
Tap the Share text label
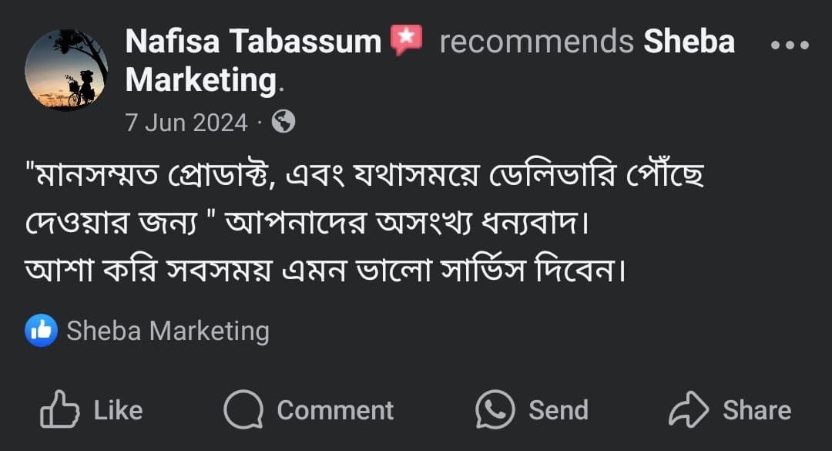[757, 410]
